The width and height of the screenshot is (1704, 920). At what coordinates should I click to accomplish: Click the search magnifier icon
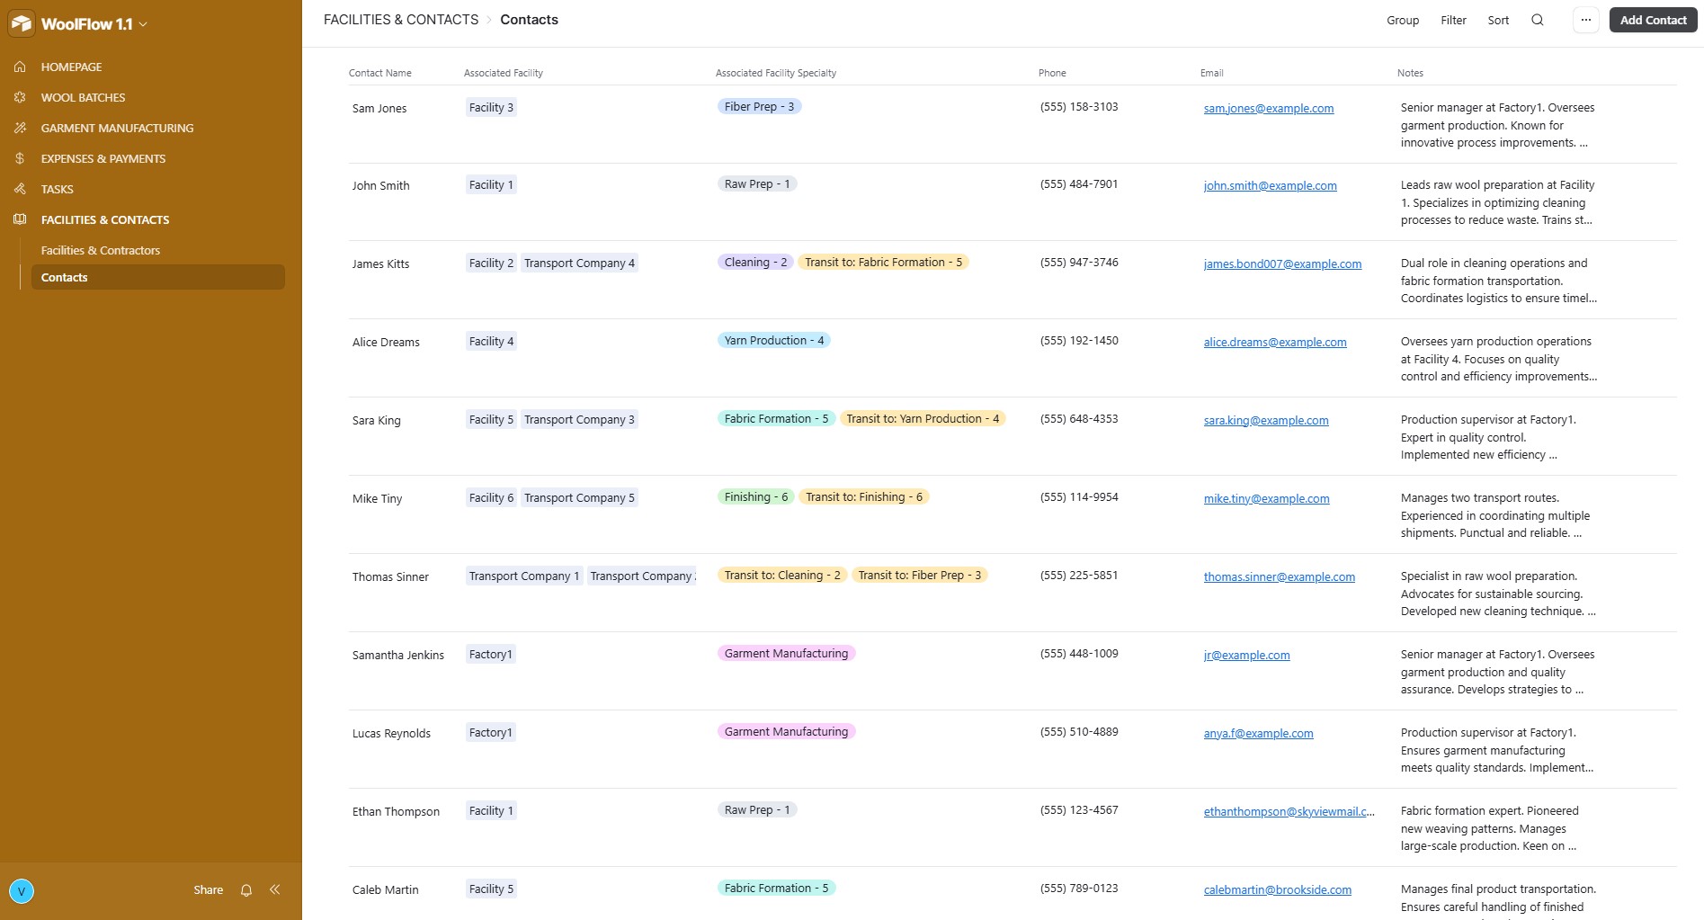1538,20
